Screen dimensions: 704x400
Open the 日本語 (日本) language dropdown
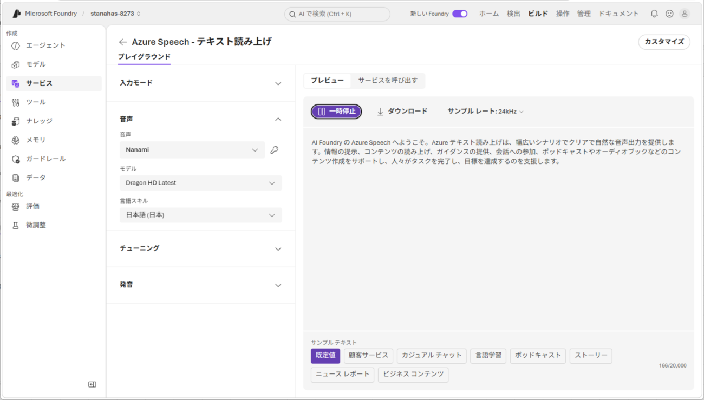pos(201,215)
